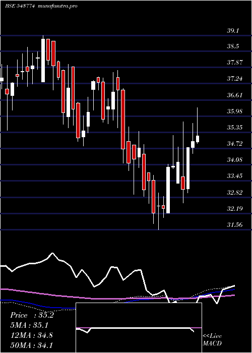The width and height of the screenshot is (252, 353).
Task: Click the 'BSE 543774' ticker label
Action: coord(20,6)
